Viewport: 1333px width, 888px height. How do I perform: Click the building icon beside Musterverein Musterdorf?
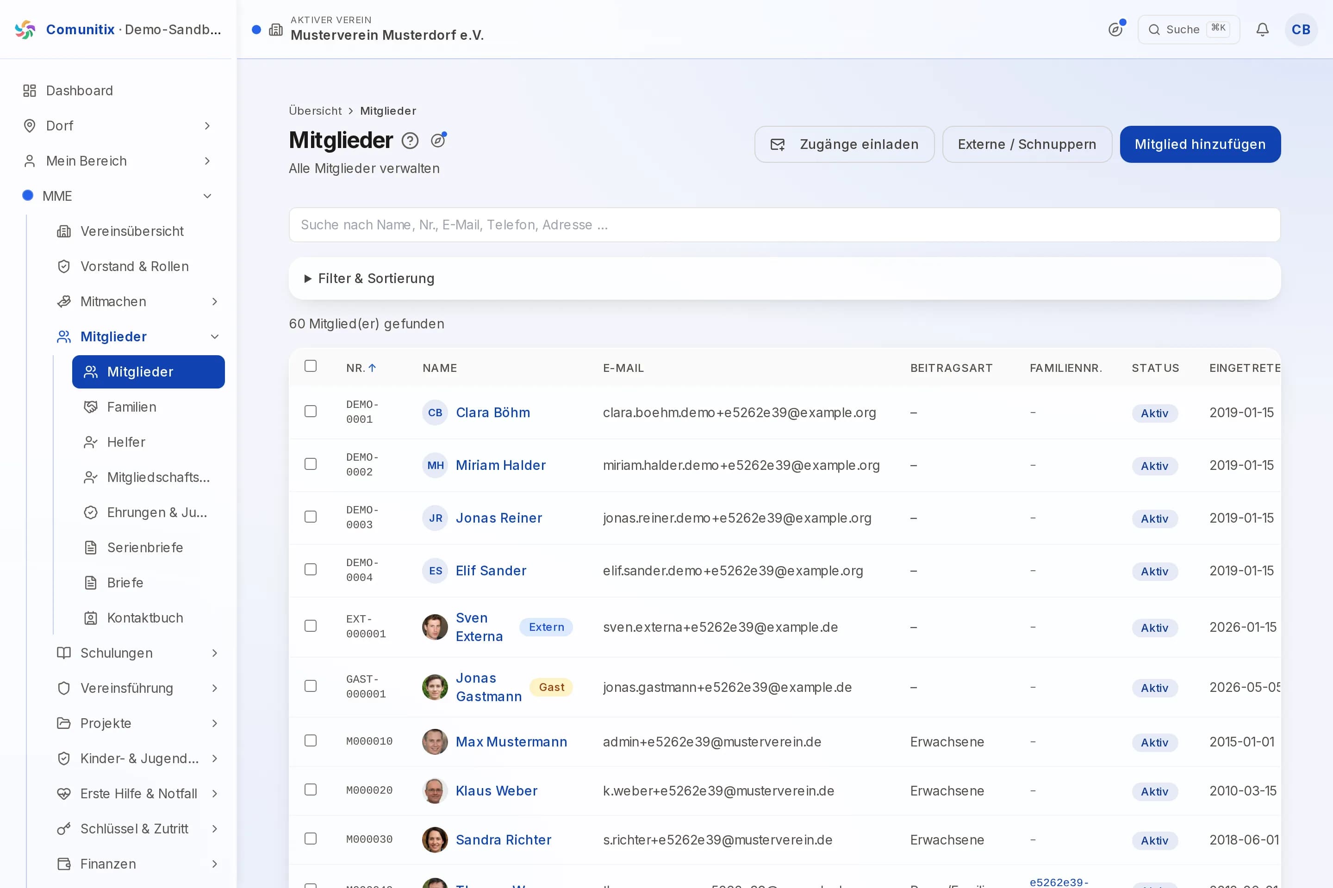(x=276, y=30)
